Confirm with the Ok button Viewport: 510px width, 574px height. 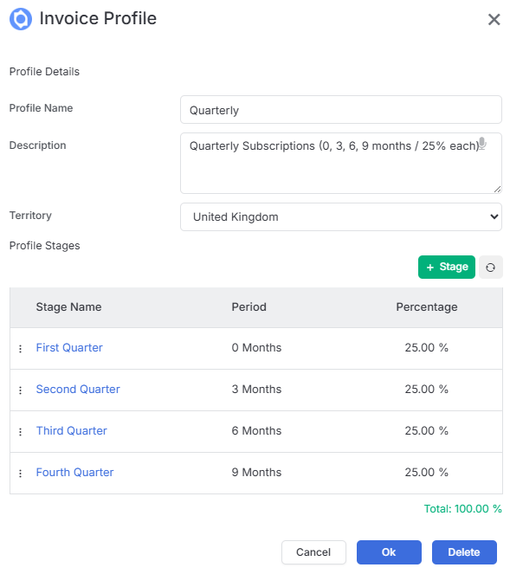[x=389, y=552]
